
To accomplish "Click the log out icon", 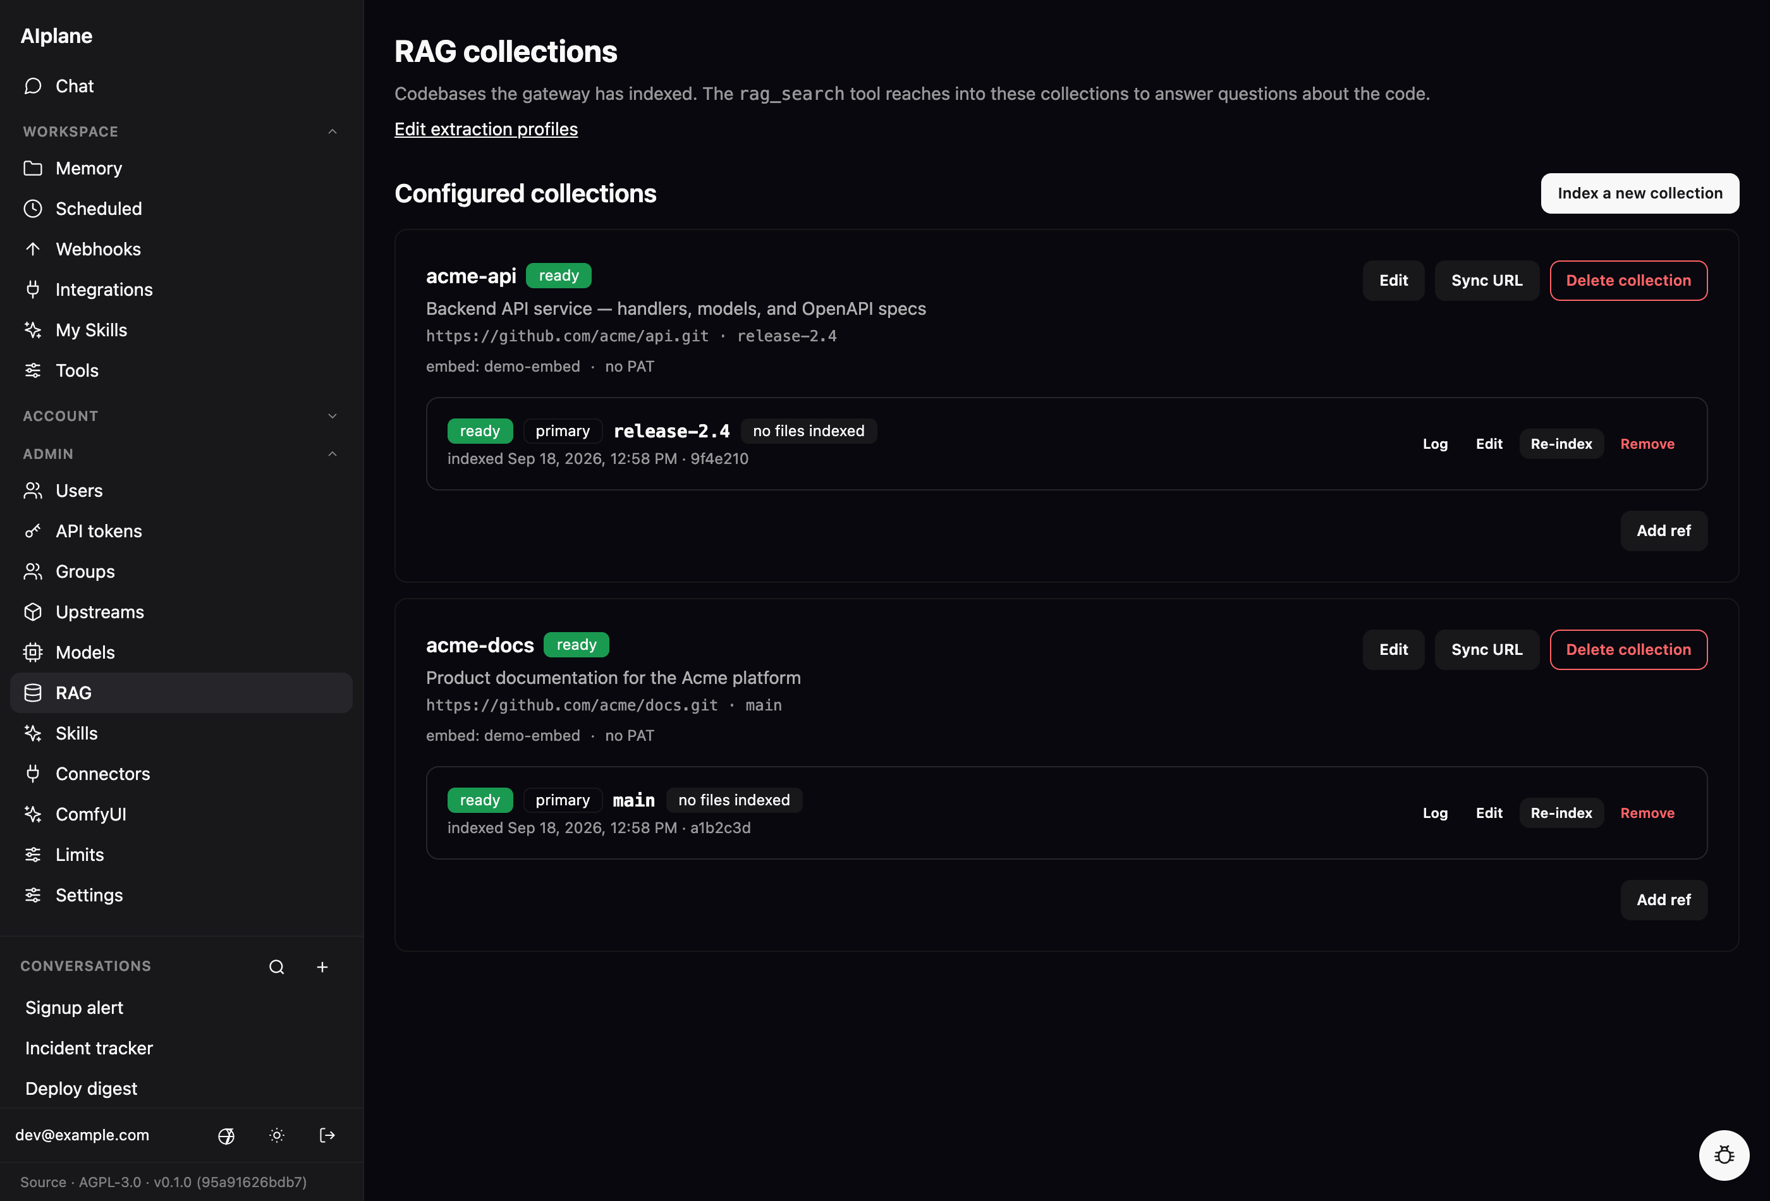I will (x=327, y=1135).
